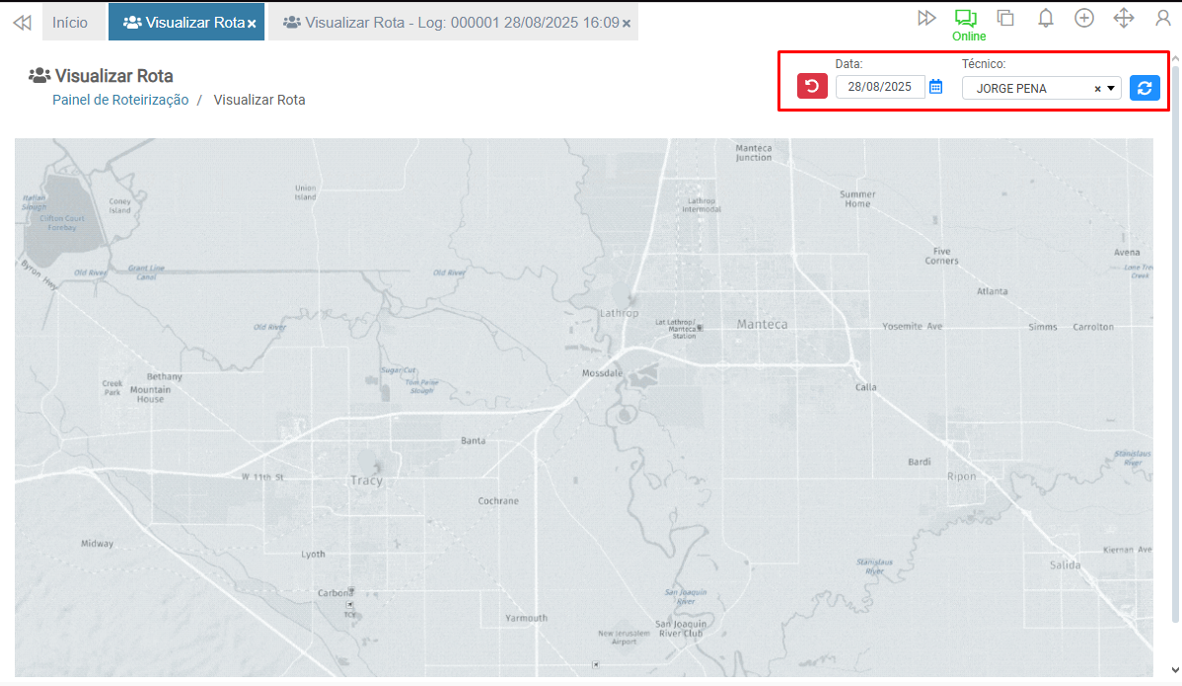1182x686 pixels.
Task: Select the Visualizar Rota Log 000001 tab
Action: click(450, 22)
